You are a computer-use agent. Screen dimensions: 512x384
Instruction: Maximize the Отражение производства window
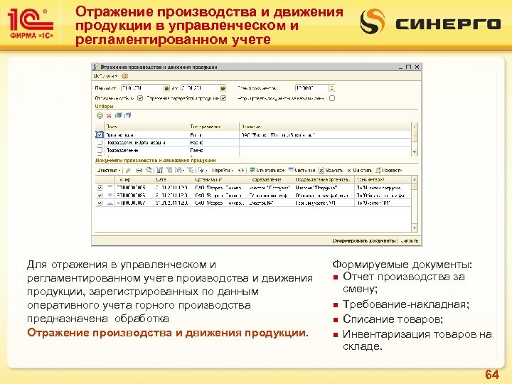click(x=408, y=67)
